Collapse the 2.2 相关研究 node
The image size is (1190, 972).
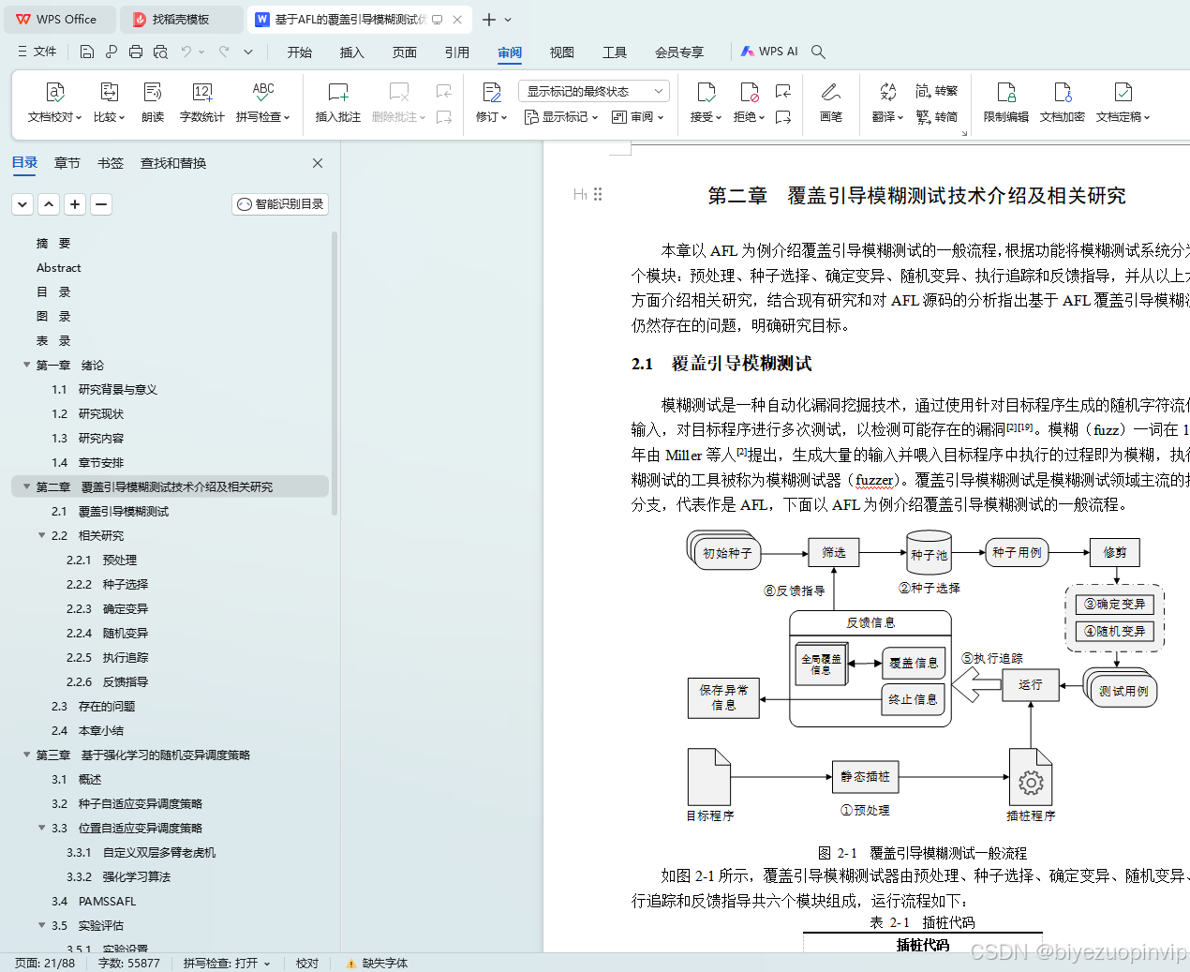(41, 535)
